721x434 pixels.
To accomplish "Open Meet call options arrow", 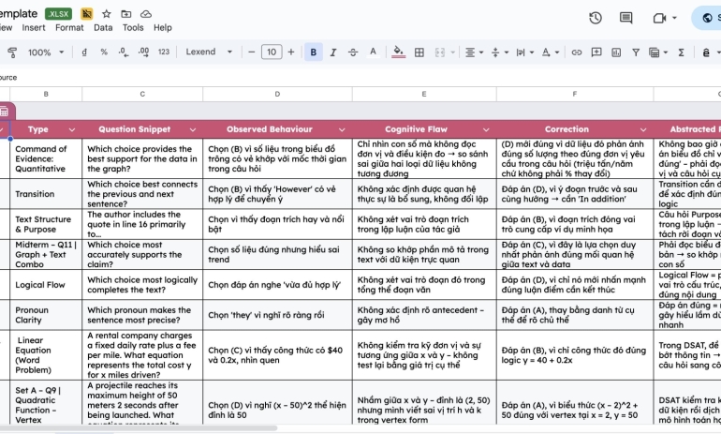I will pos(674,18).
